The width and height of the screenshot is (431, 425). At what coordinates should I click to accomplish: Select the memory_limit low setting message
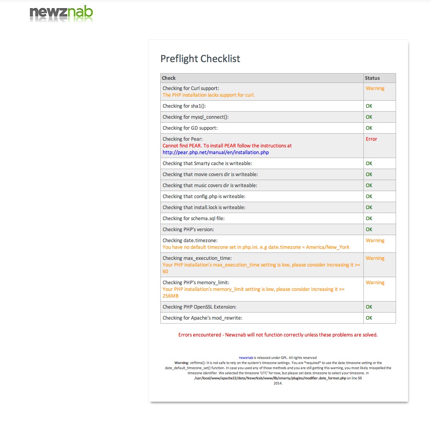tap(253, 293)
